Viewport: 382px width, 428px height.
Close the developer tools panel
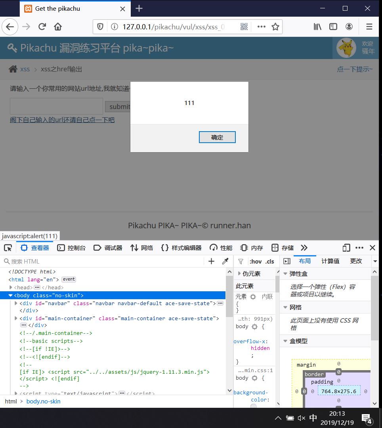pos(372,248)
